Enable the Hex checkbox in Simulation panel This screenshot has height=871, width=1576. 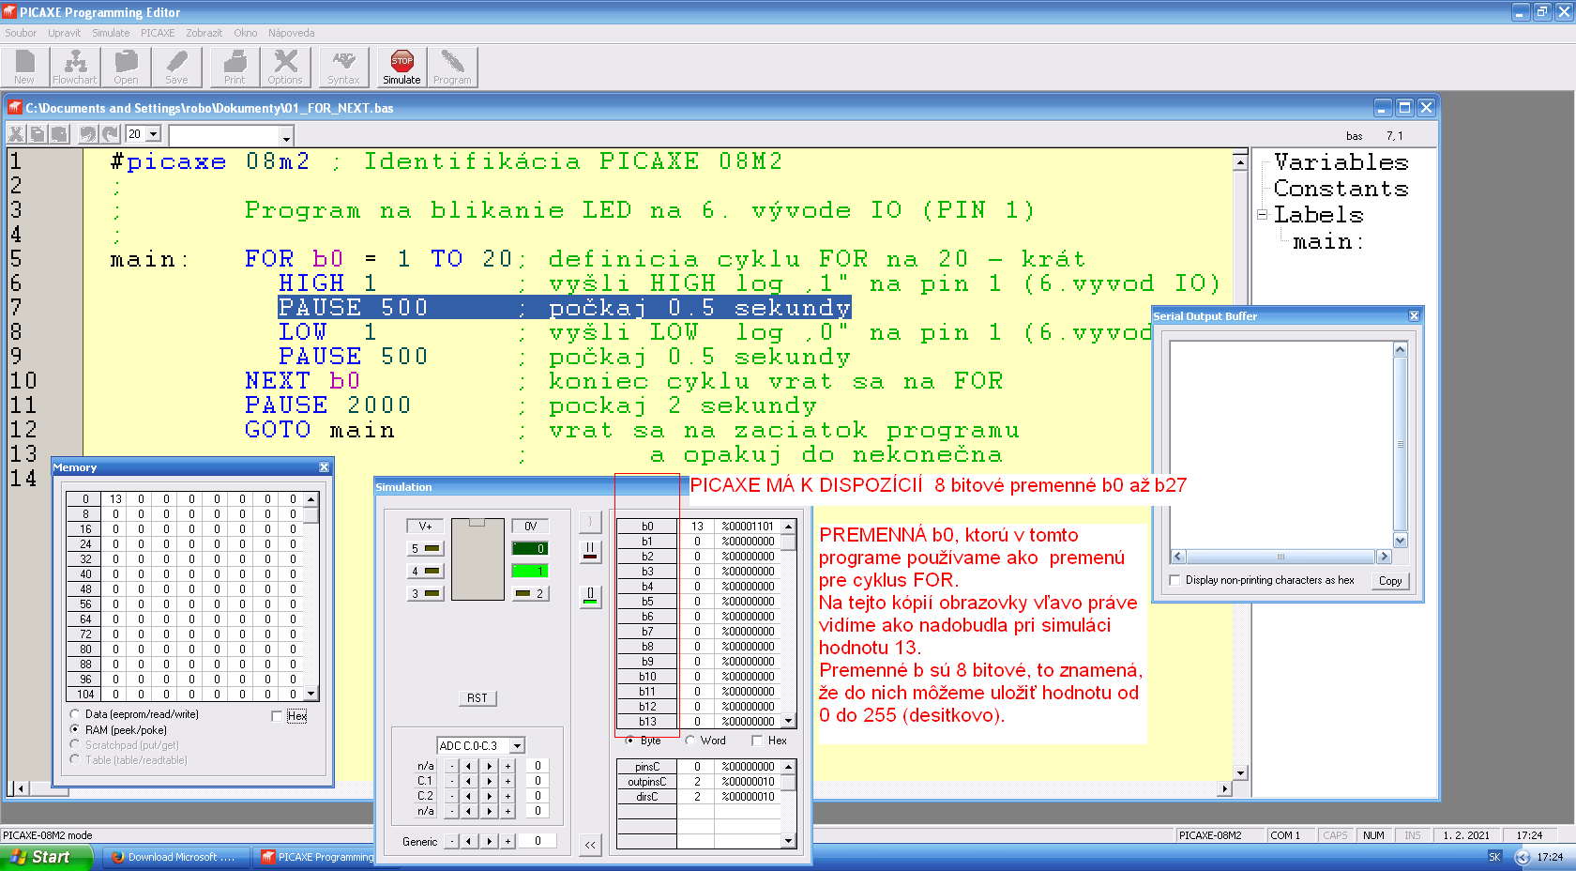[757, 741]
